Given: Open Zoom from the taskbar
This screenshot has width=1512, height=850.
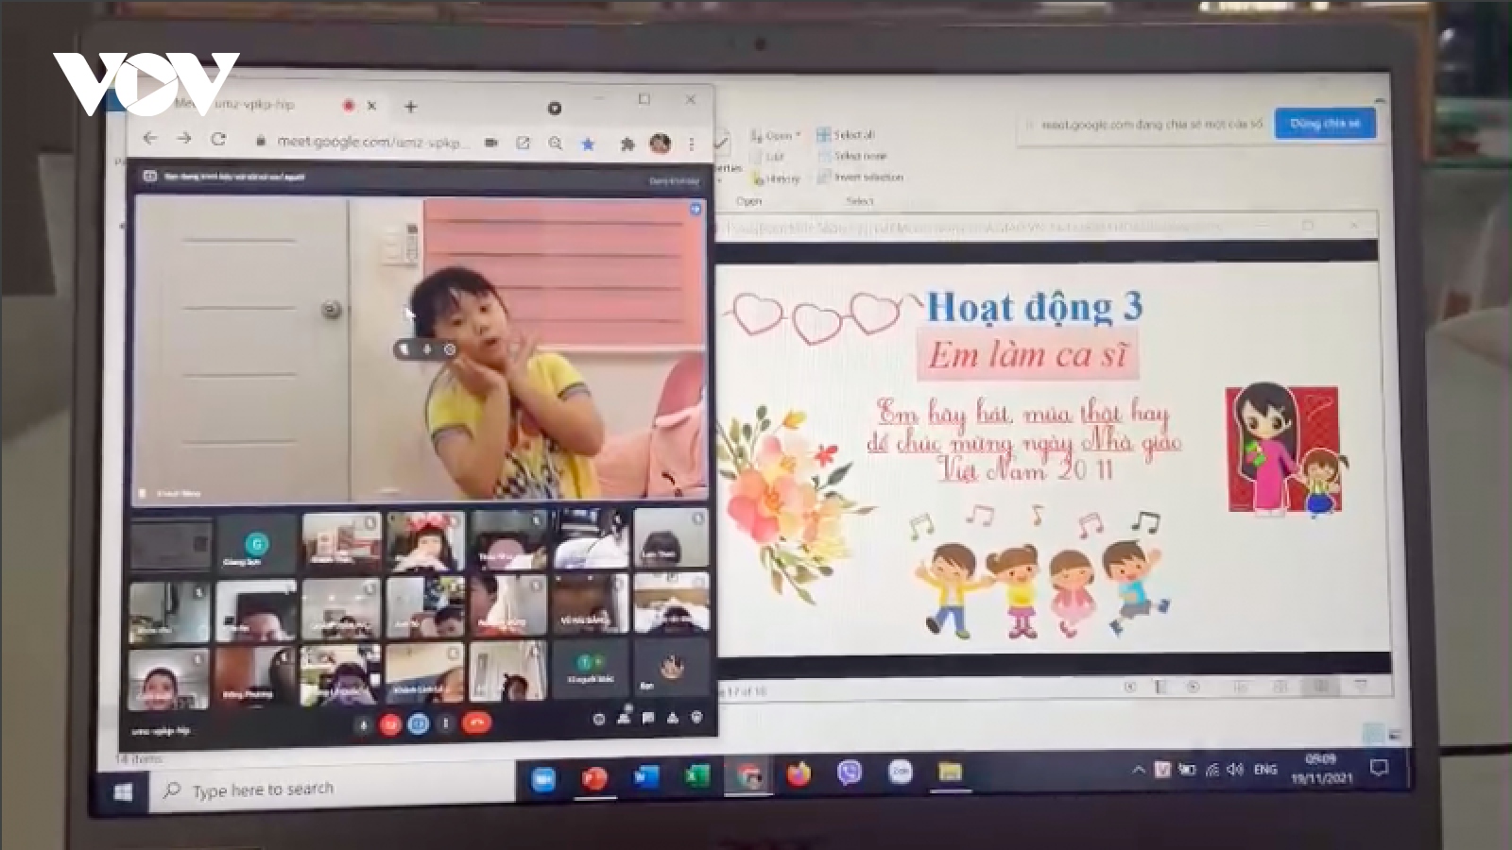Looking at the screenshot, I should 543,780.
